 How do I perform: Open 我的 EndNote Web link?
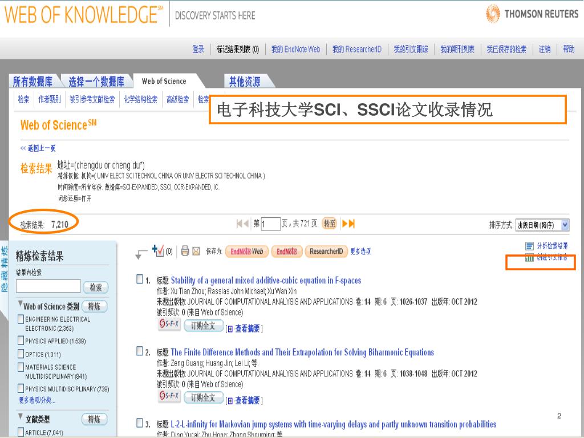coord(296,49)
